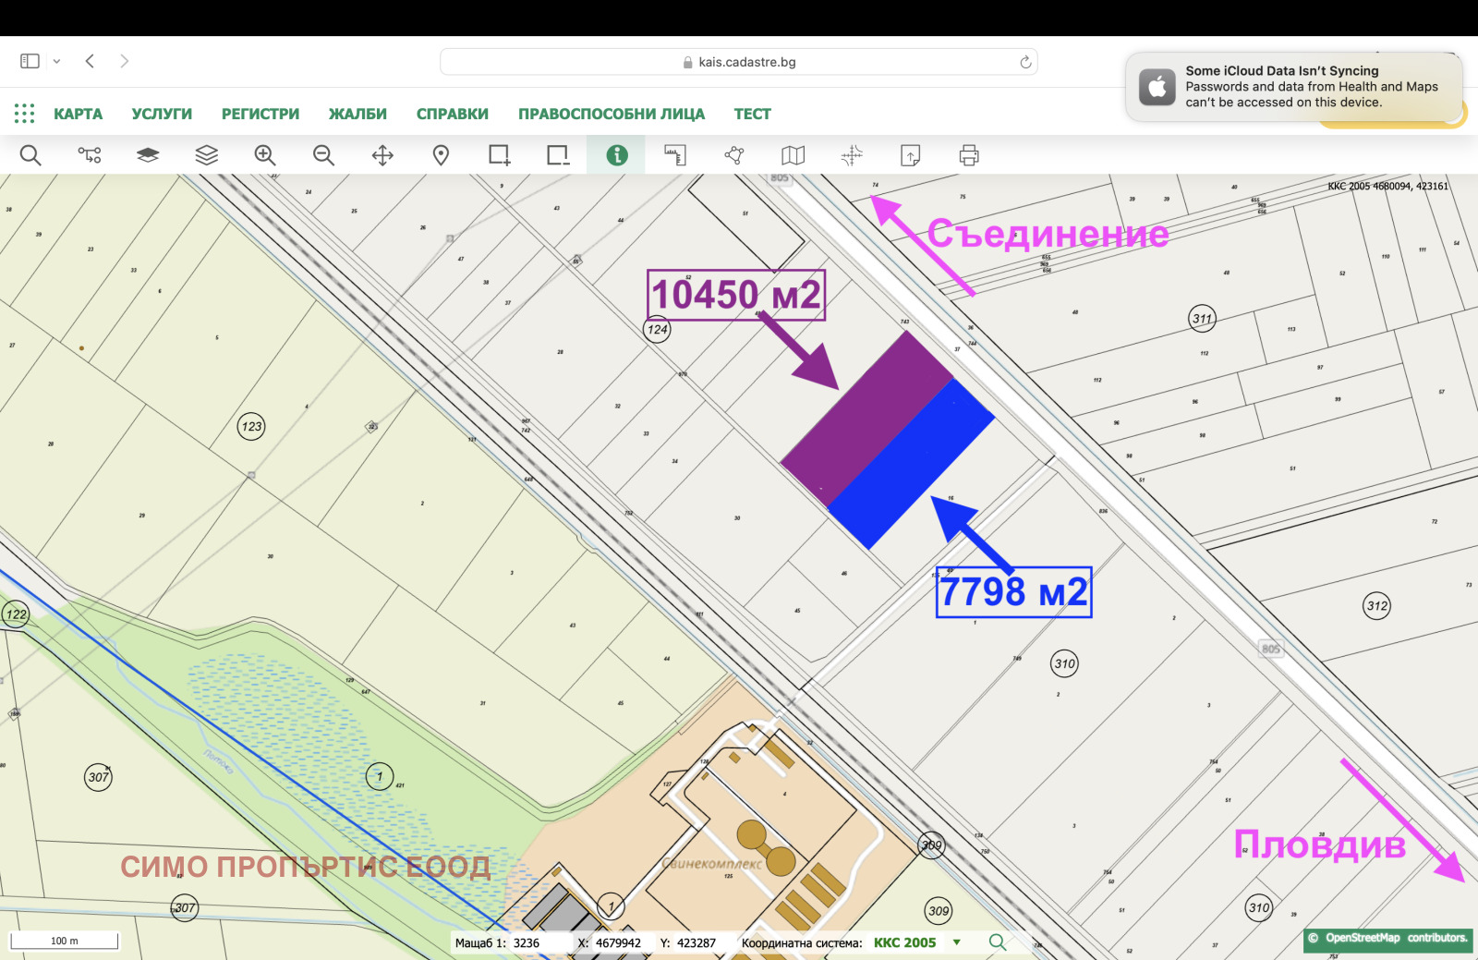
Task: Open the map location marker tool
Action: click(441, 155)
